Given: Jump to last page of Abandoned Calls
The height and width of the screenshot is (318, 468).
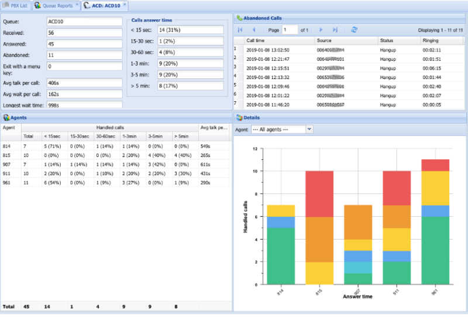Looking at the screenshot, I should click(x=335, y=29).
